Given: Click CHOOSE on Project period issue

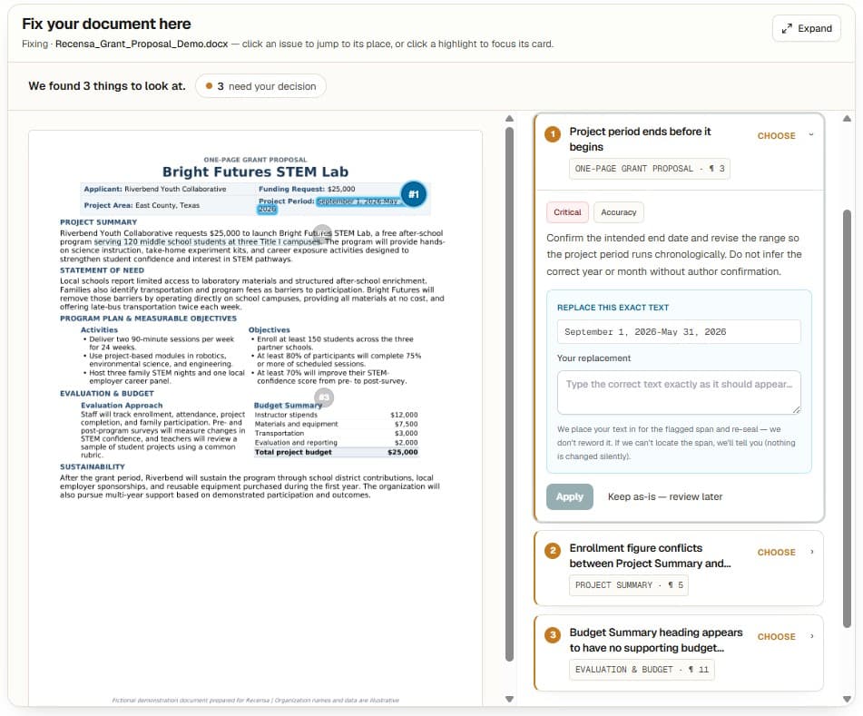Looking at the screenshot, I should (776, 135).
